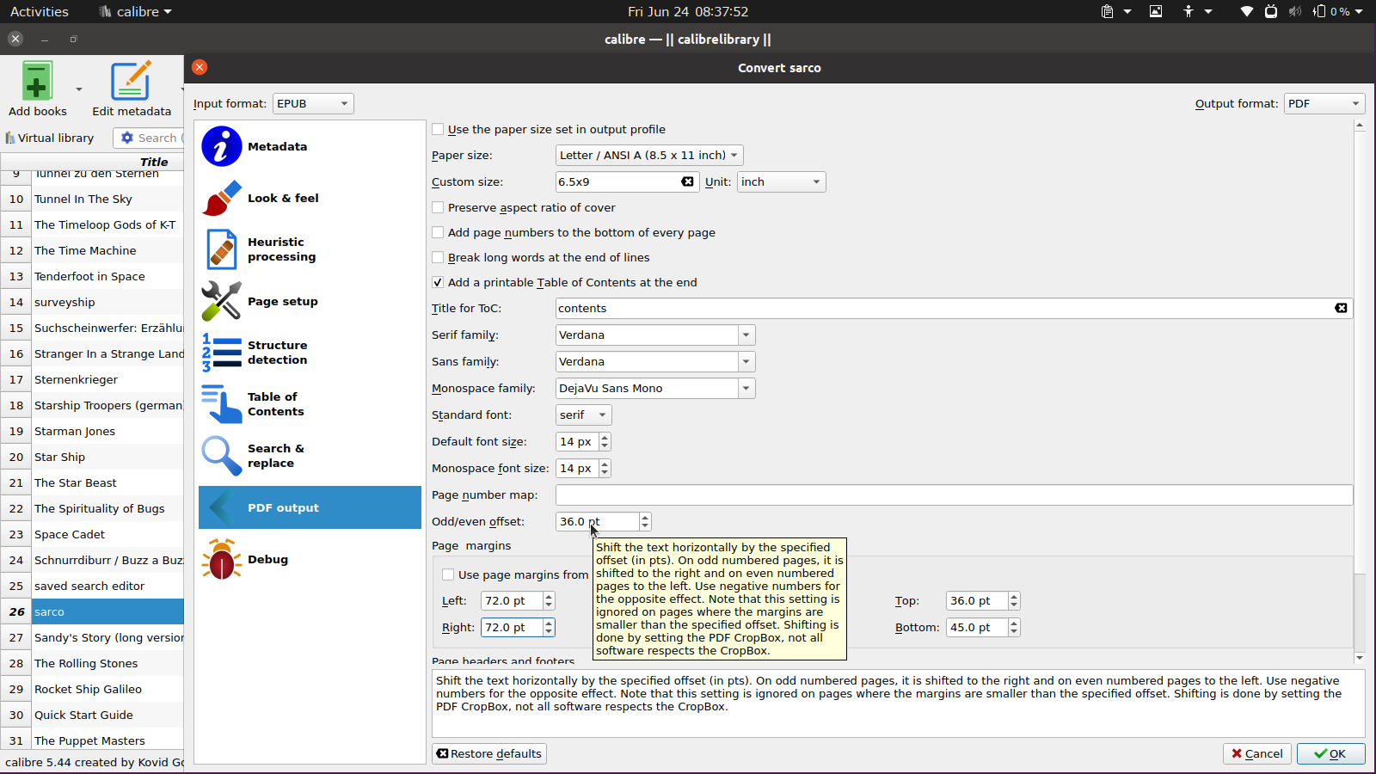The height and width of the screenshot is (774, 1376).
Task: Click the Cancel button
Action: pos(1257,753)
